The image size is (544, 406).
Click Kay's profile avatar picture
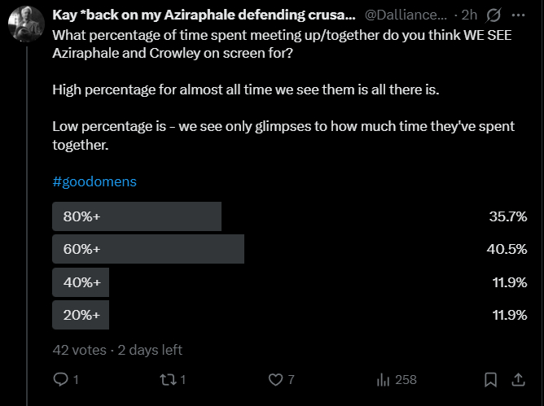click(26, 24)
